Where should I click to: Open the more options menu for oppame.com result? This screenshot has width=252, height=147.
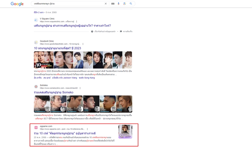[x=87, y=129]
